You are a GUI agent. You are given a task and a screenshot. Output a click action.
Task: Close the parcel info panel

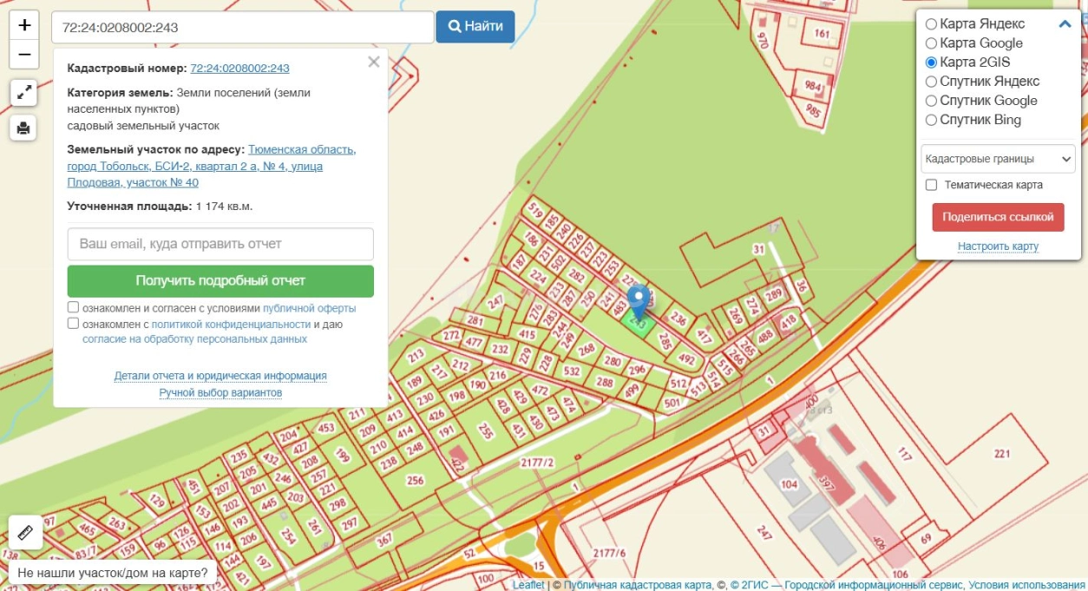pyautogui.click(x=373, y=62)
